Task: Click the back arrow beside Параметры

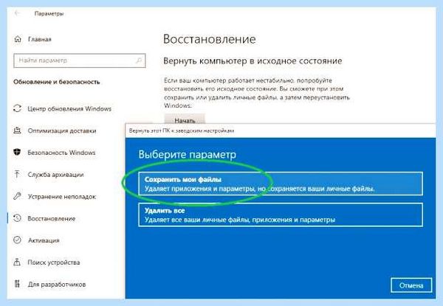Action: coord(18,13)
